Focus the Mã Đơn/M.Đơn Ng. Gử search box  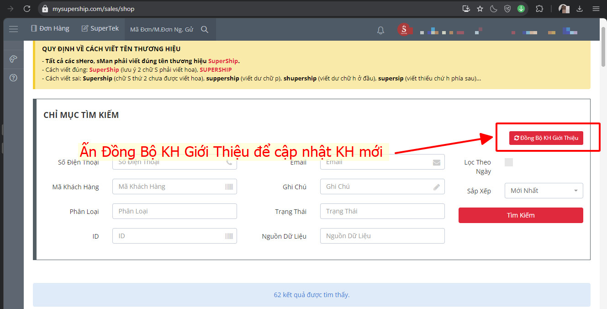tap(162, 29)
